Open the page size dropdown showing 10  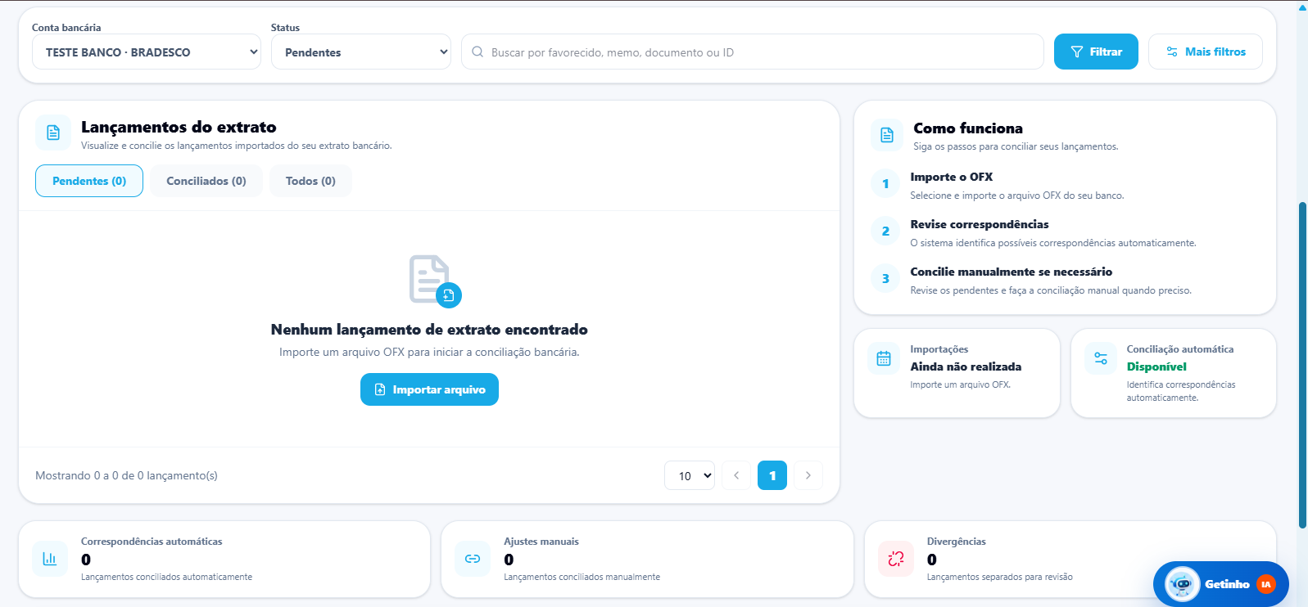pos(690,475)
